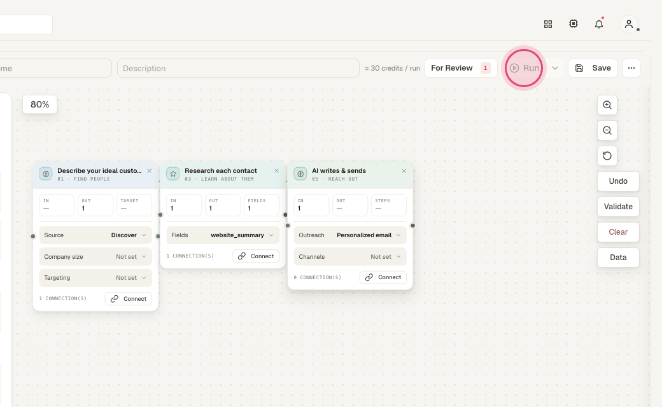Click the input port of Describe your ideal customer node

[33, 236]
